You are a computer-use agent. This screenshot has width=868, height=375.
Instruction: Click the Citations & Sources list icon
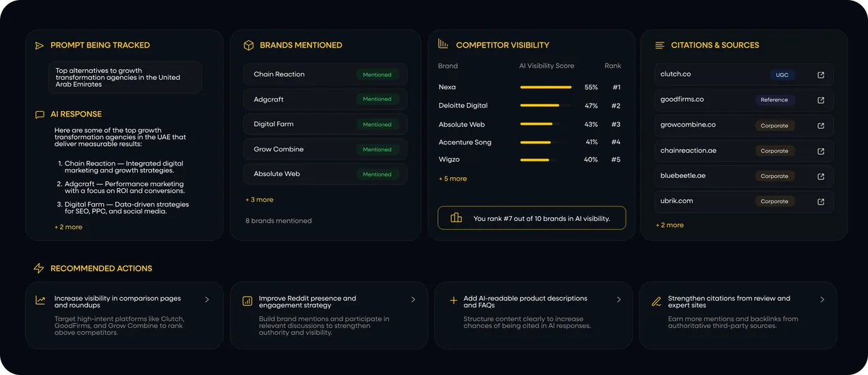[x=660, y=46]
